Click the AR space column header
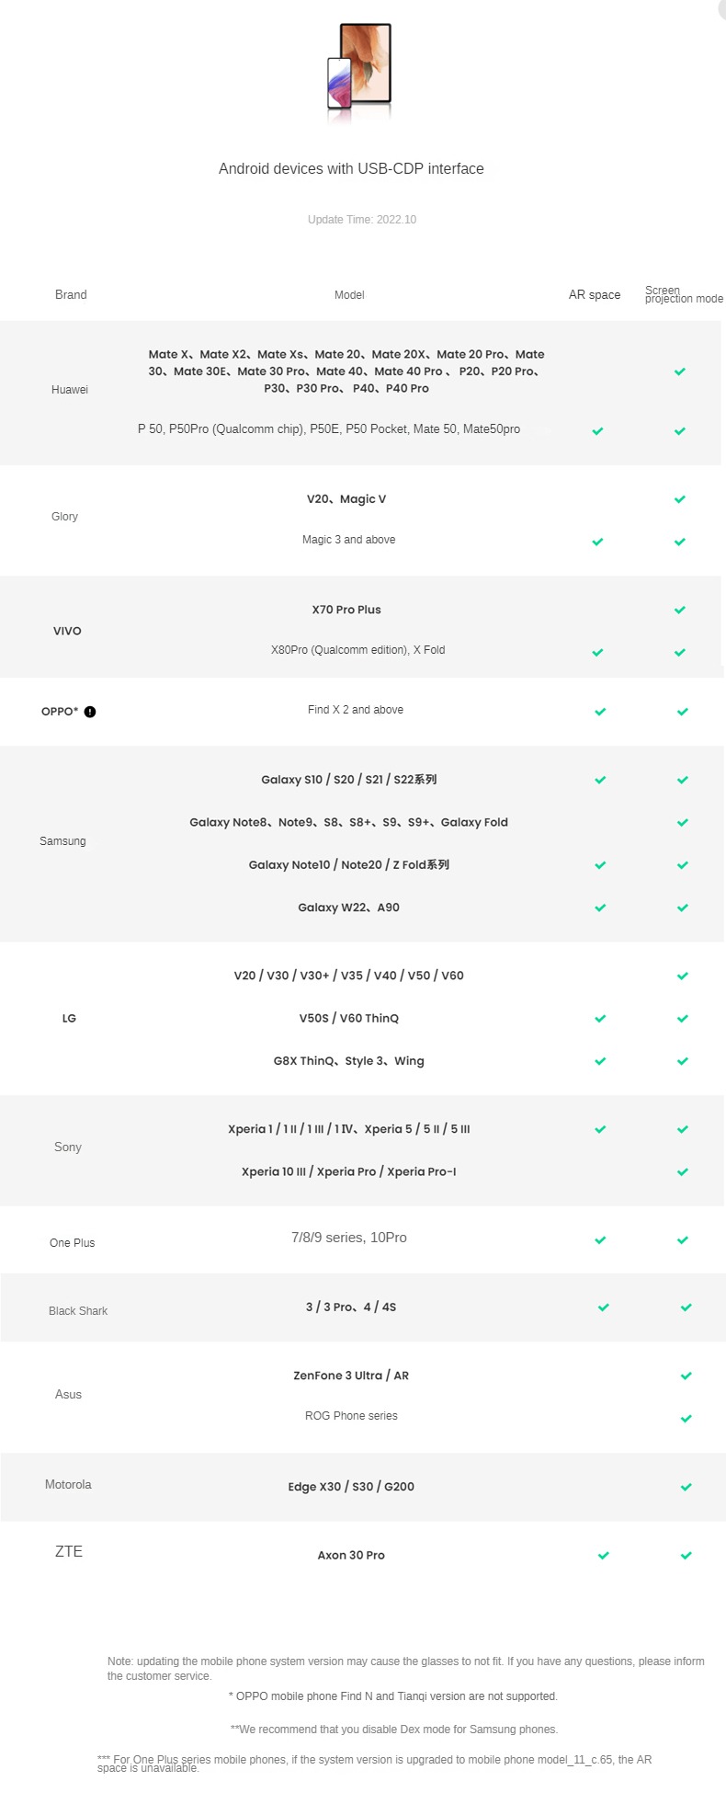The height and width of the screenshot is (1804, 726). (x=595, y=295)
